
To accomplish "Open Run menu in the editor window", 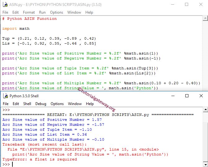I will pyautogui.click(x=42, y=12).
